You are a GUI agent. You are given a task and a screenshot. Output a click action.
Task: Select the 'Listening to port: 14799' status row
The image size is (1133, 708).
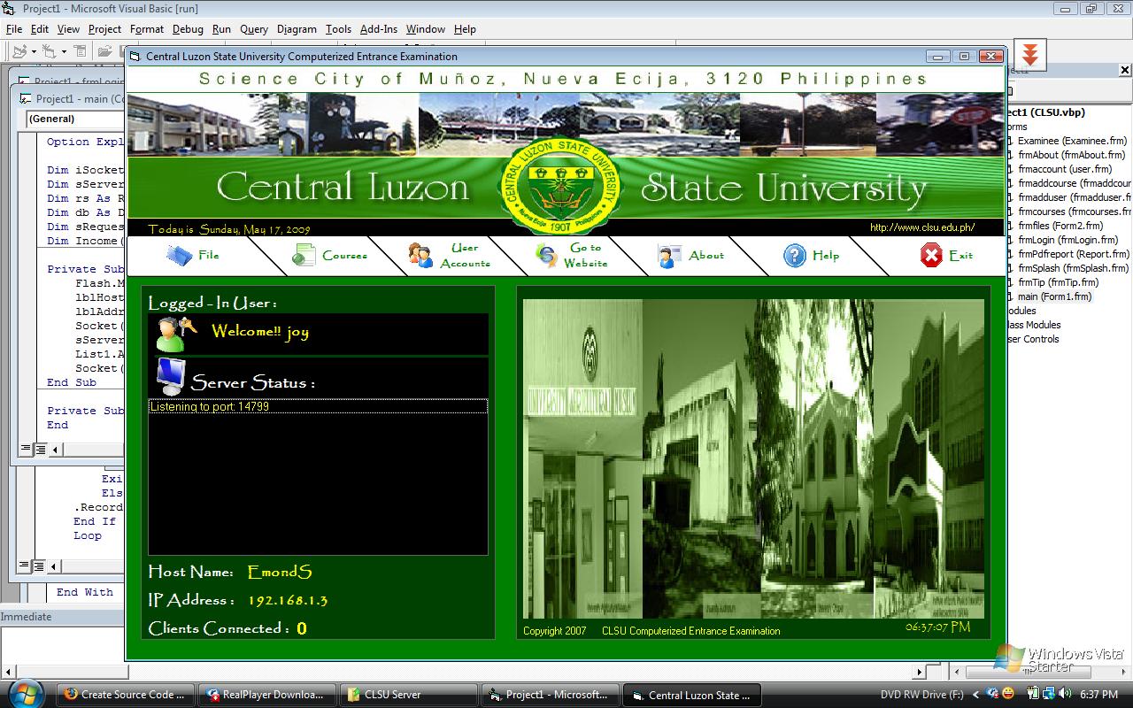click(x=318, y=406)
